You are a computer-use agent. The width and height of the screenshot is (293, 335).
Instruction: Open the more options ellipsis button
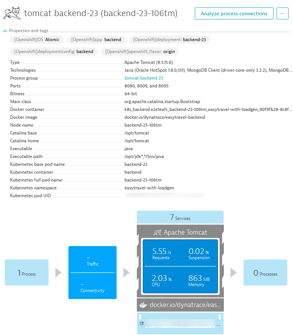(x=282, y=13)
